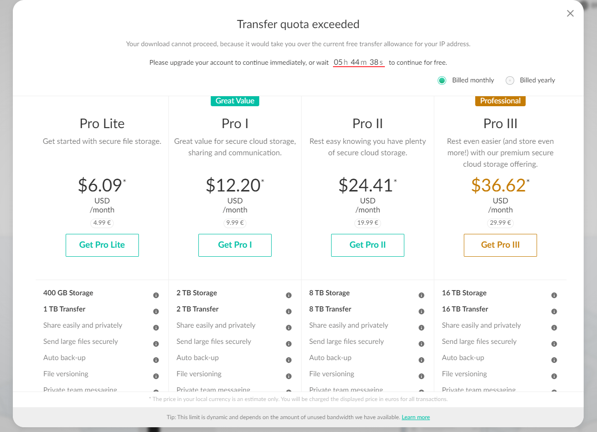
Task: Click the Great Value badge
Action: point(235,100)
